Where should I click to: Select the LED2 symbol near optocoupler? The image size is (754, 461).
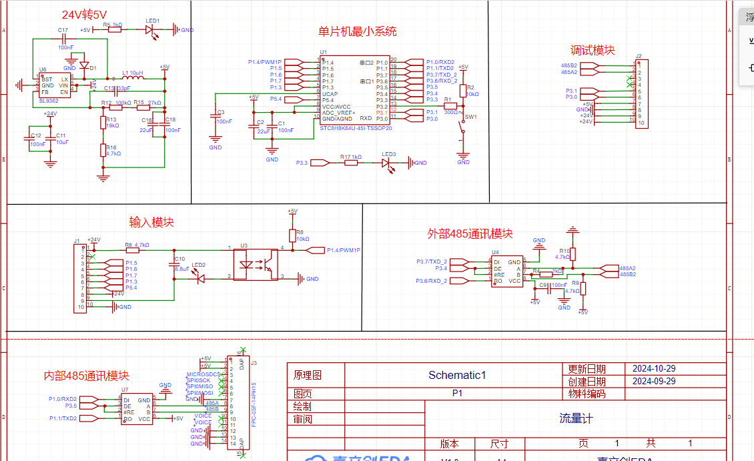pyautogui.click(x=200, y=277)
